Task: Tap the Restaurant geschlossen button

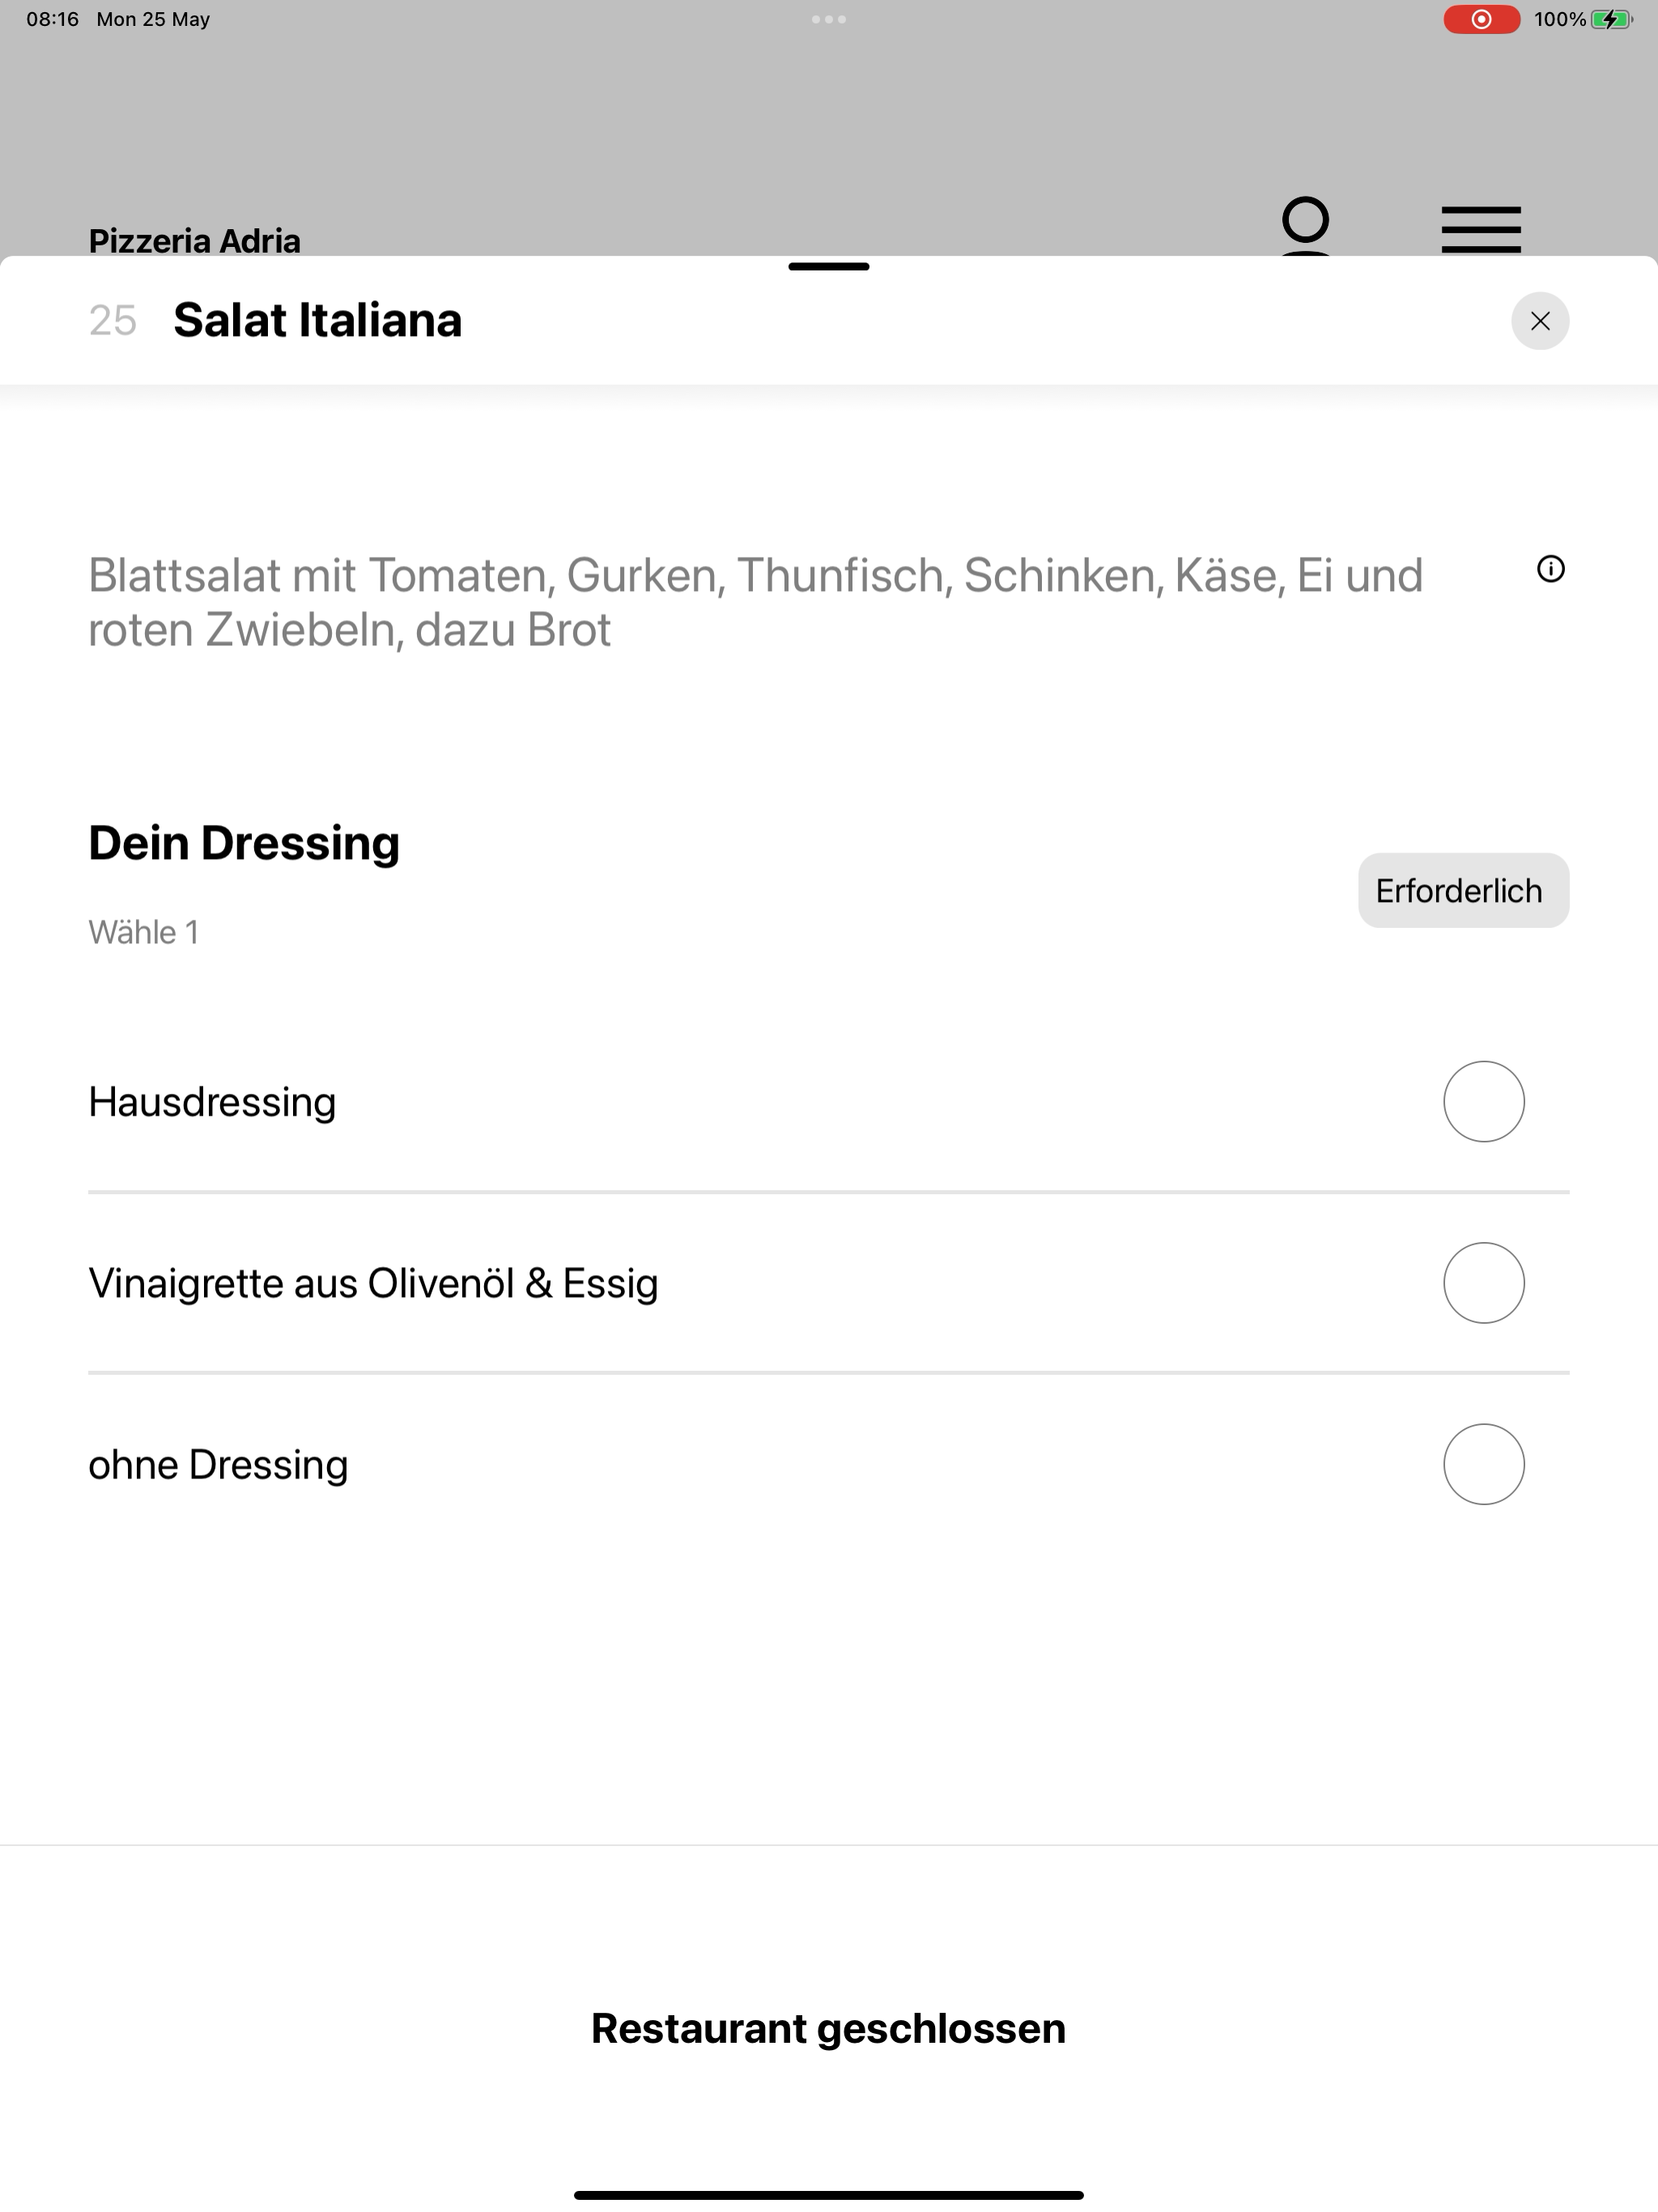Action: pos(829,2028)
